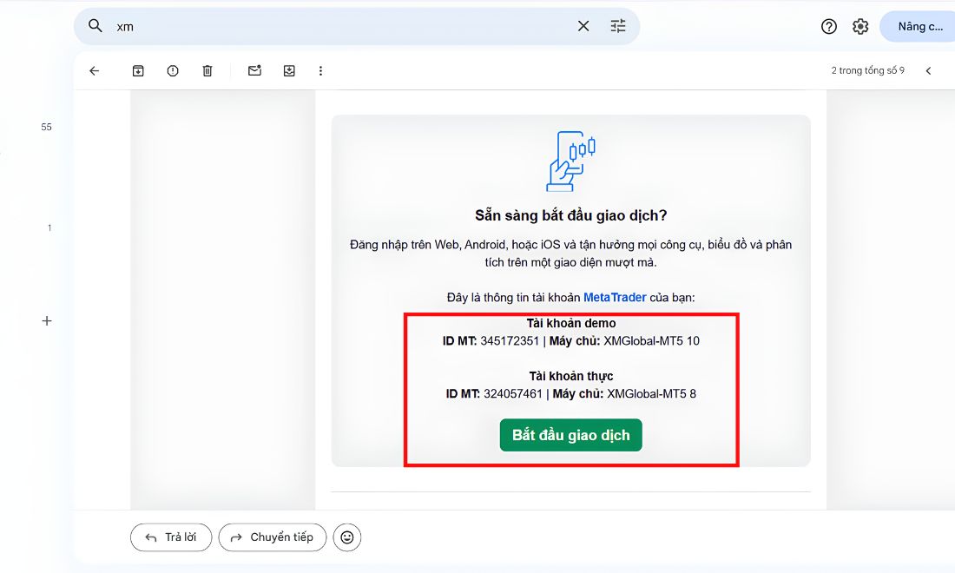Click the demo ID 345172351

[x=510, y=341]
